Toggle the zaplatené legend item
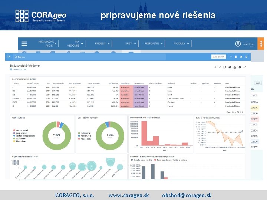This screenshot has height=200, width=267. [19, 139]
